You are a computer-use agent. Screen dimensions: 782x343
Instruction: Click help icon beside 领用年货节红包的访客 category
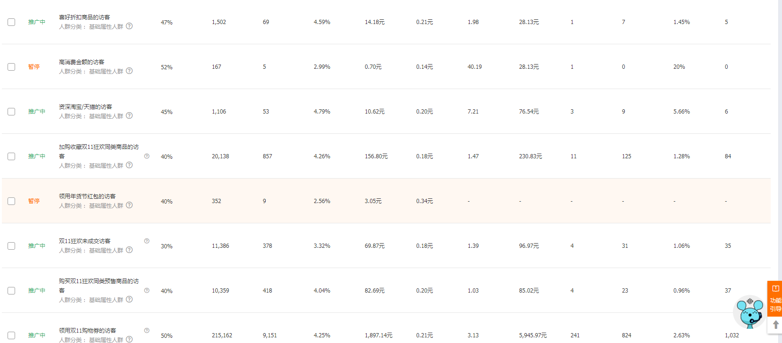[x=129, y=205]
